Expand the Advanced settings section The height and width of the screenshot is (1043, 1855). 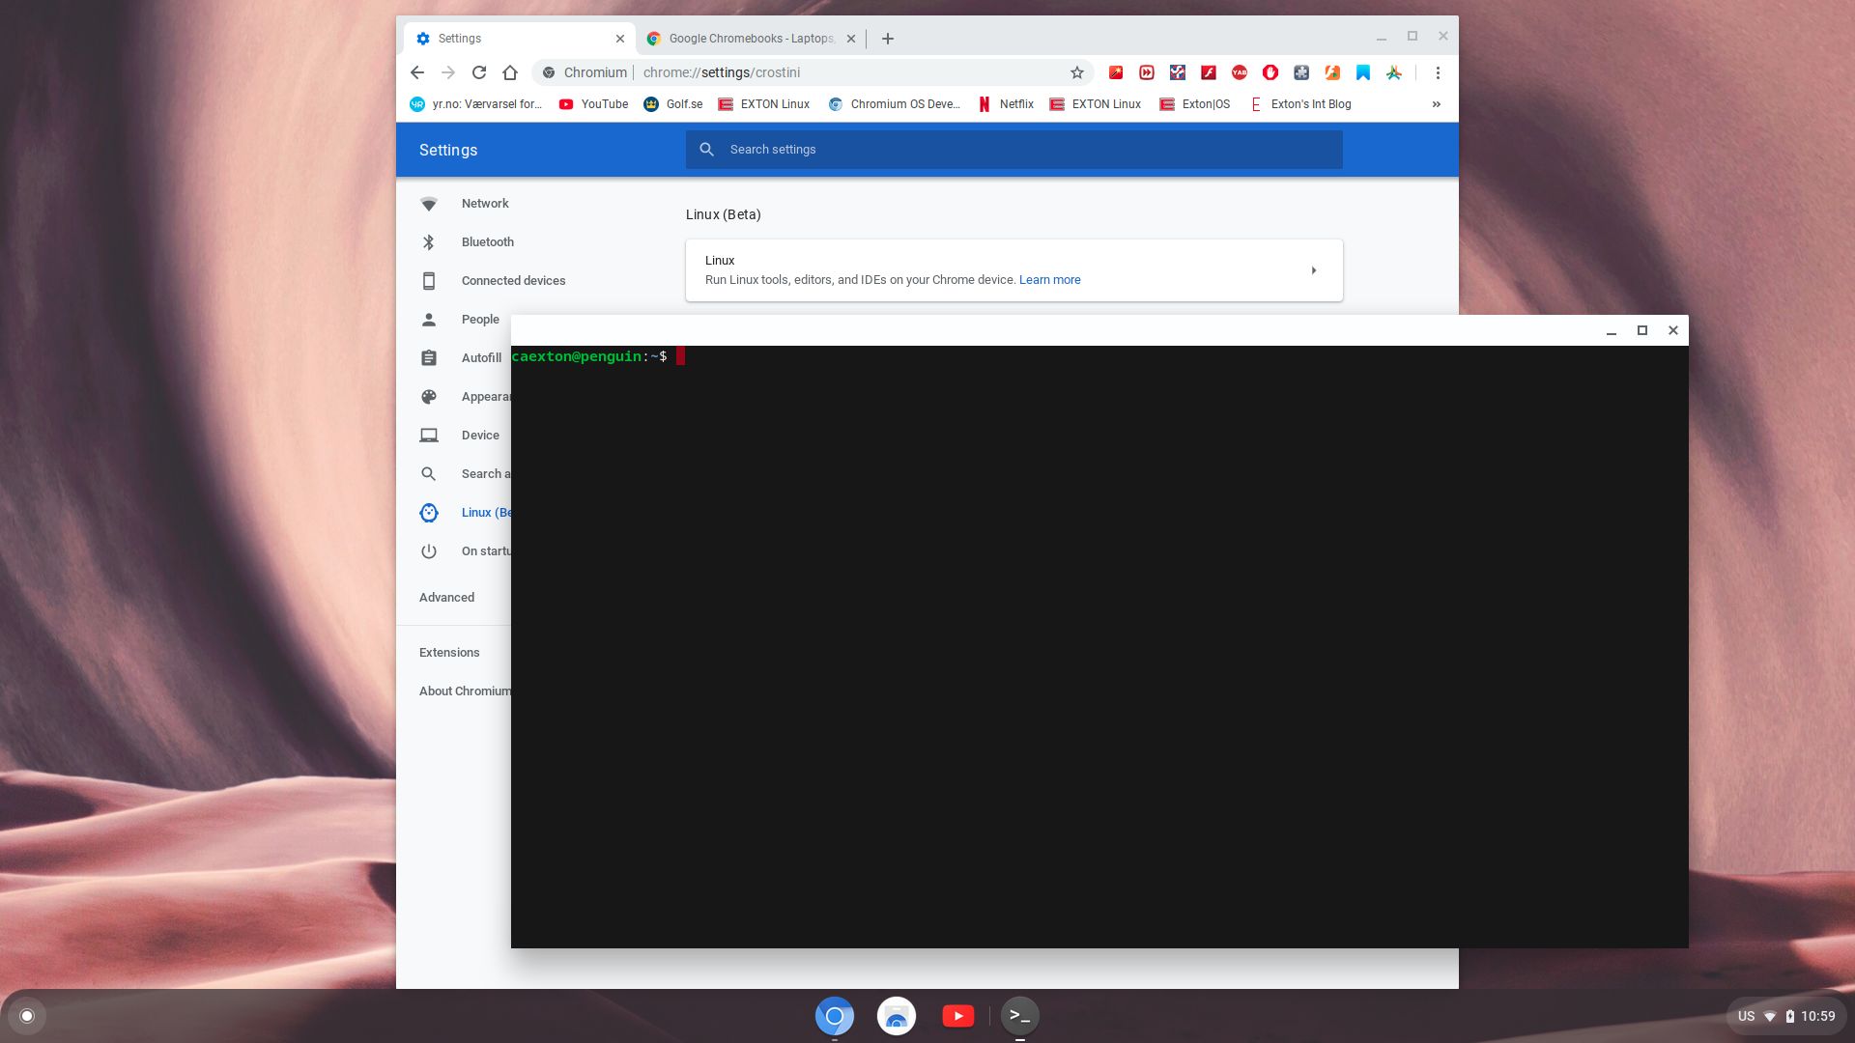[x=446, y=596]
